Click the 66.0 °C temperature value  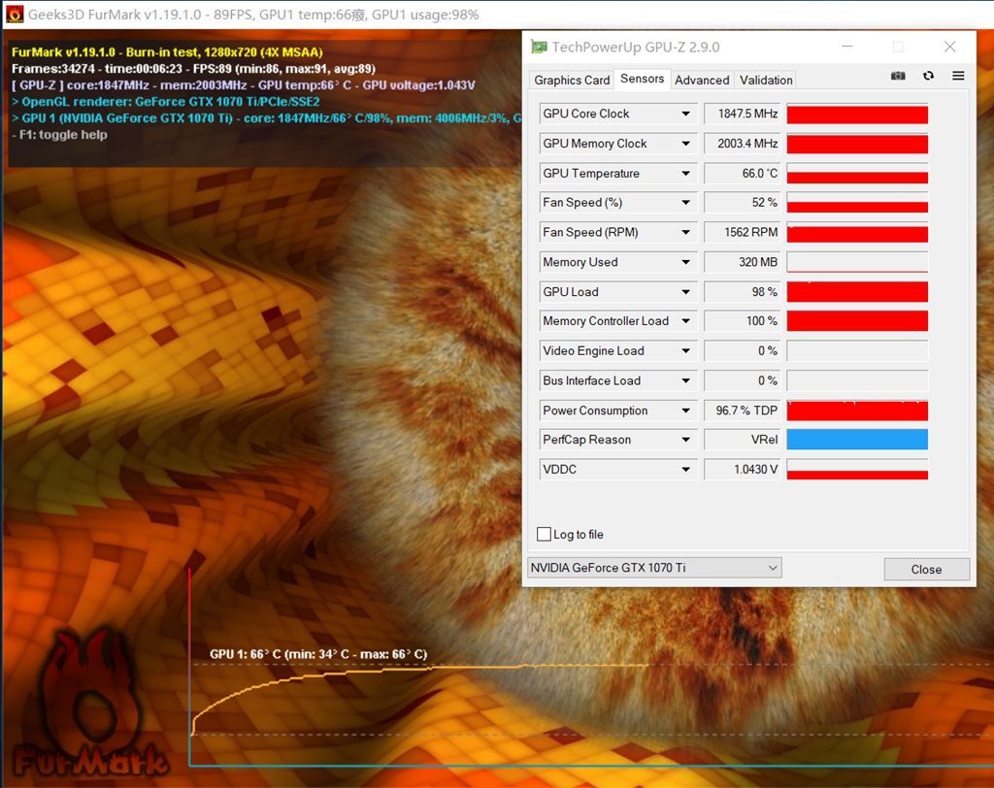(741, 173)
